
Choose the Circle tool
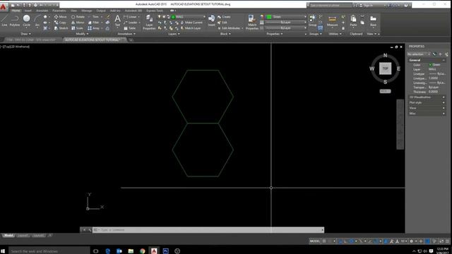27,20
